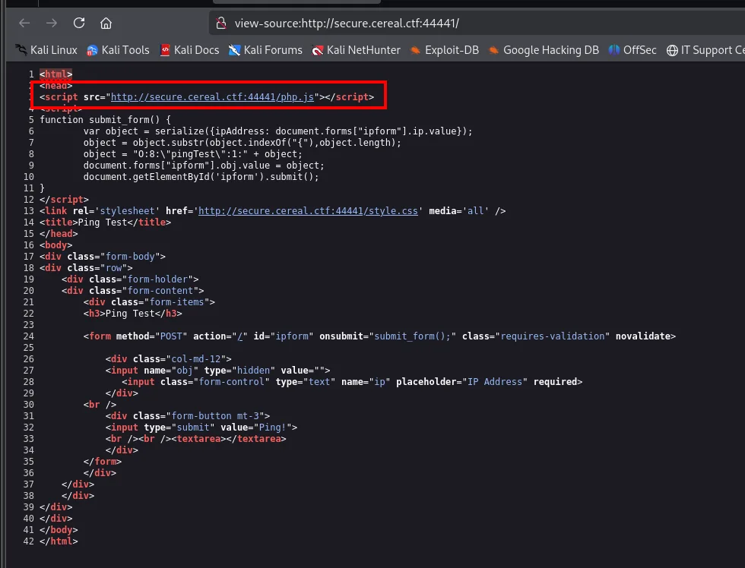
Task: Click the '</head>' tag line
Action: click(x=59, y=233)
